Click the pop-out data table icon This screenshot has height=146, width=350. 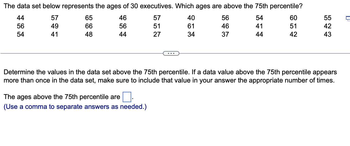pyautogui.click(x=348, y=18)
